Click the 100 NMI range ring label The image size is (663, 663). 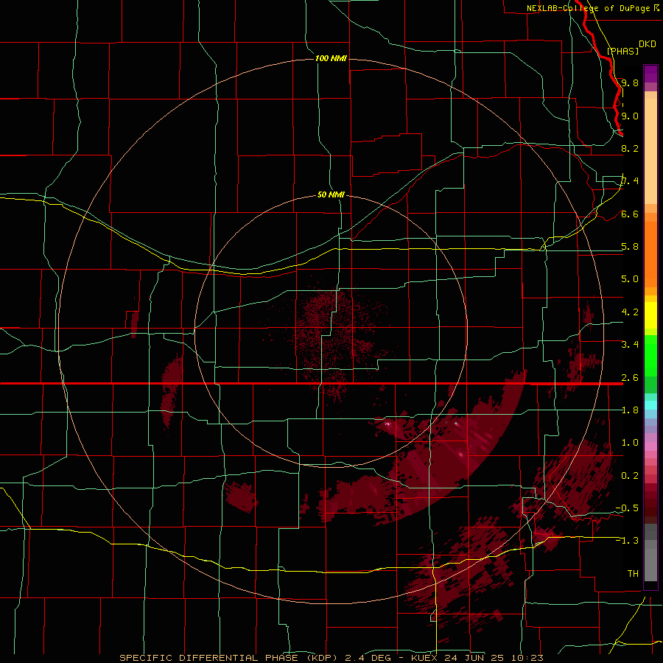click(x=331, y=58)
